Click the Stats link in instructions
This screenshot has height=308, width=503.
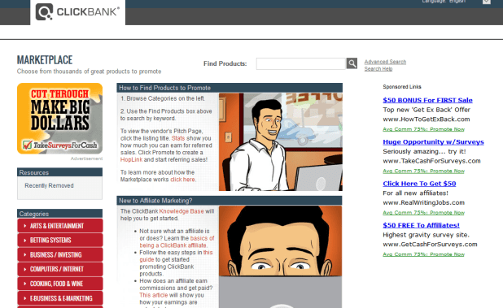pos(178,138)
